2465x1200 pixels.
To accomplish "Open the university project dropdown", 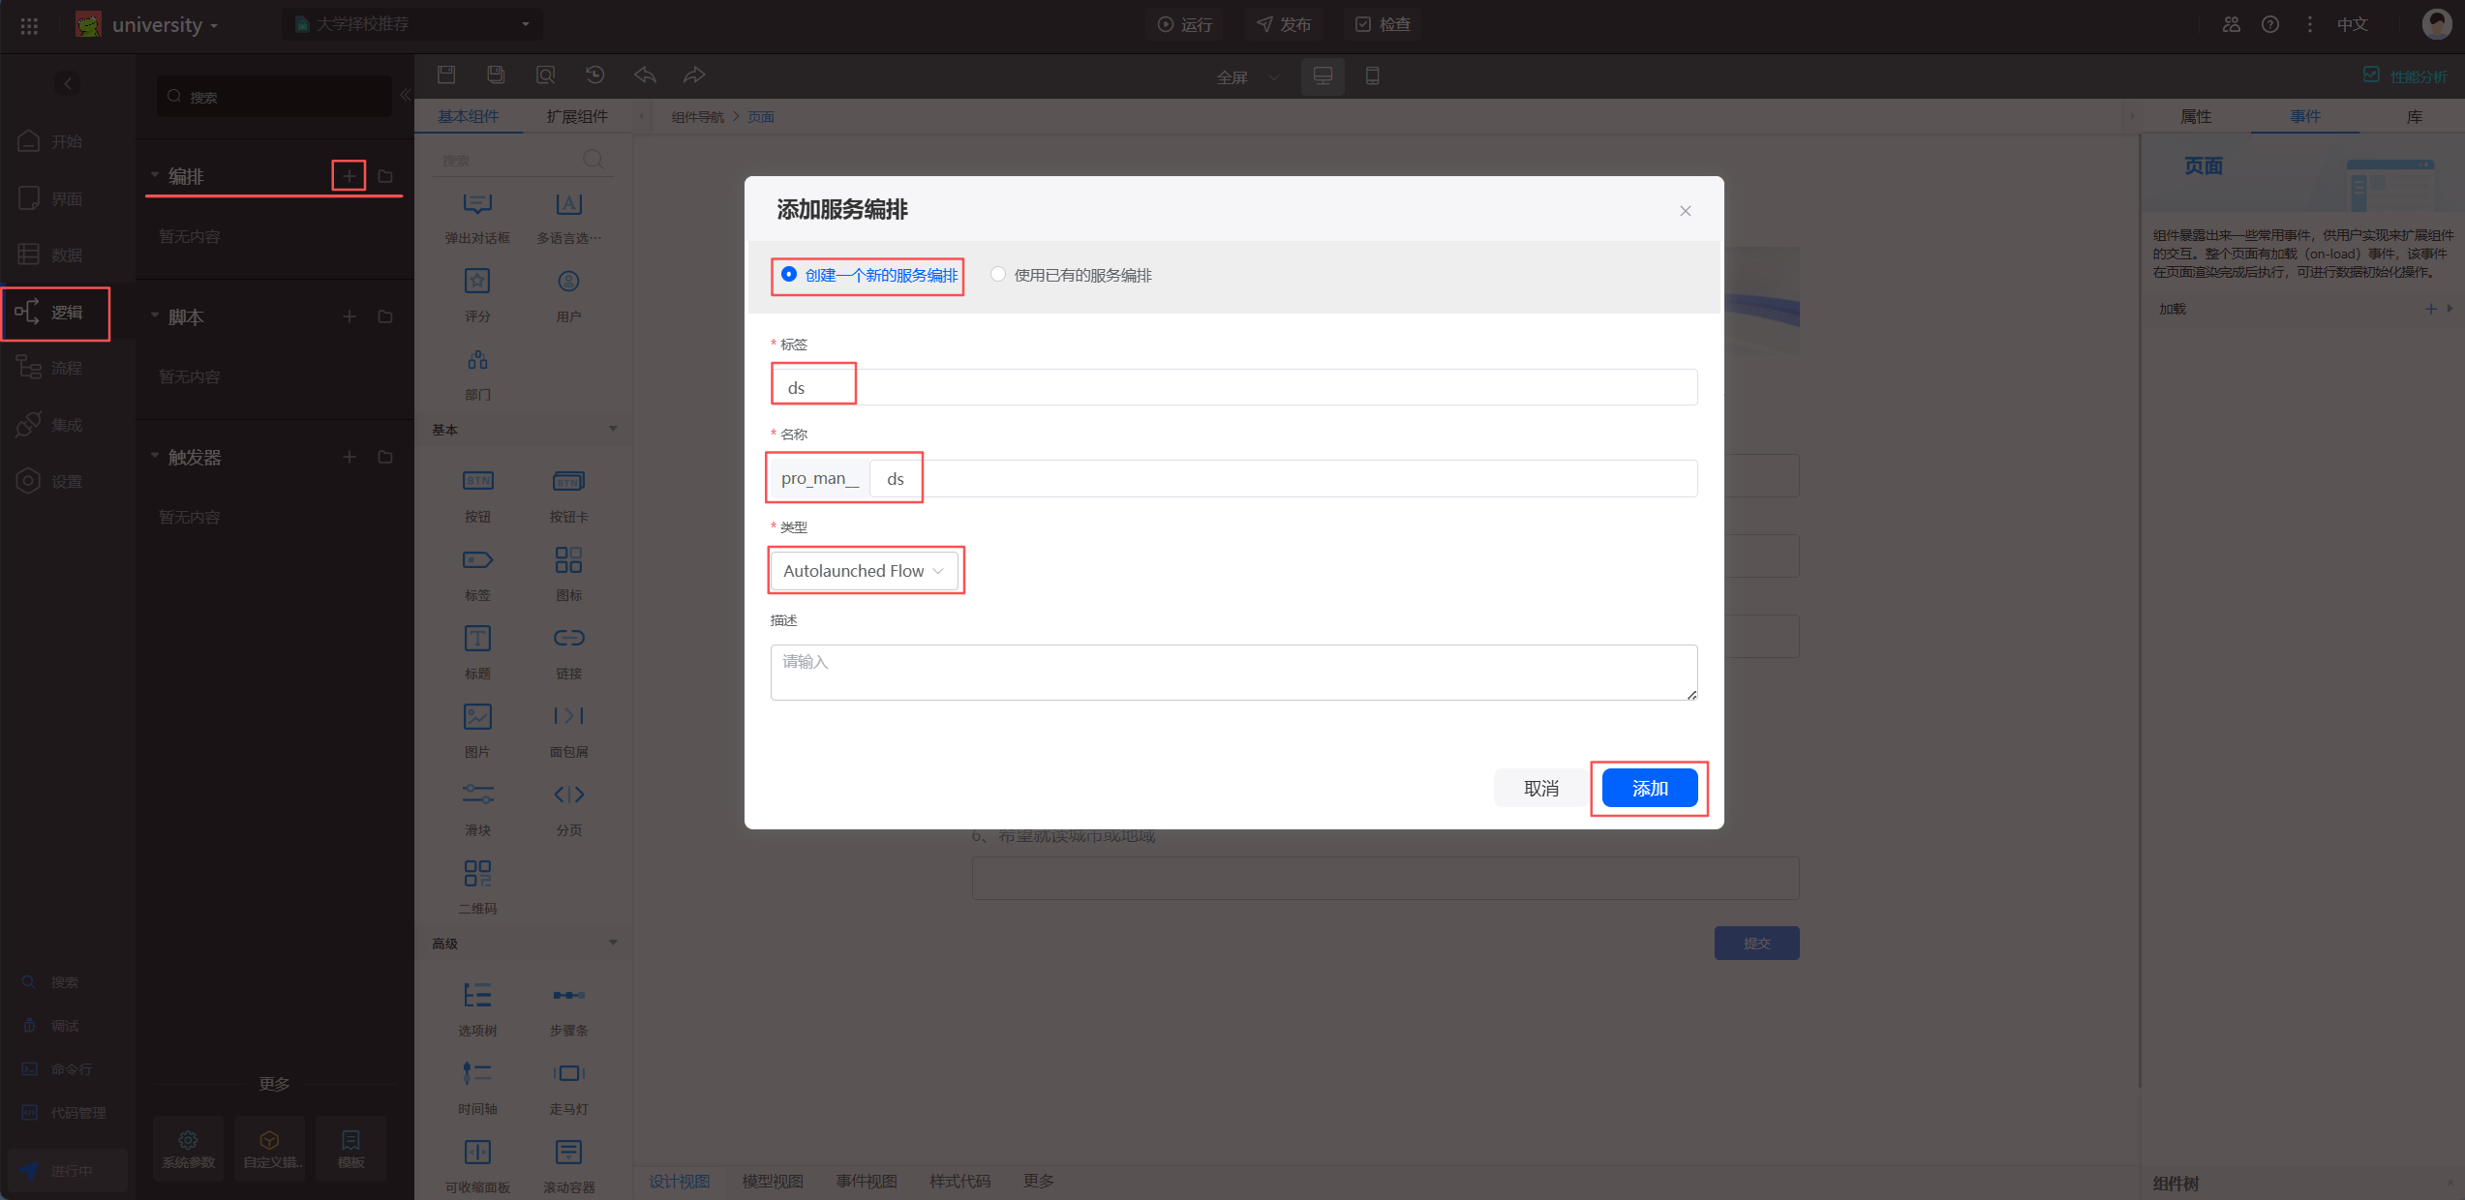I will click(165, 25).
